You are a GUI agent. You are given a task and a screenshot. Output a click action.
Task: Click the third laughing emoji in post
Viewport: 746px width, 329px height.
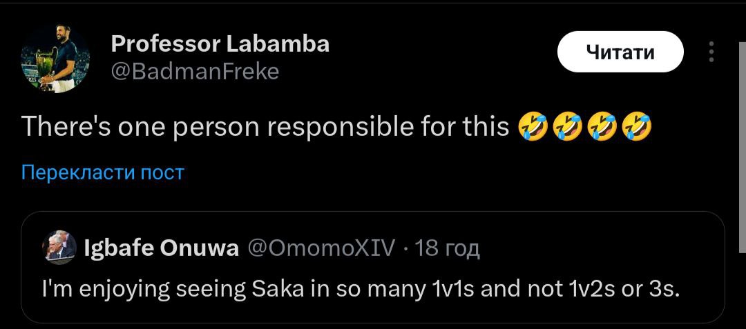point(601,126)
